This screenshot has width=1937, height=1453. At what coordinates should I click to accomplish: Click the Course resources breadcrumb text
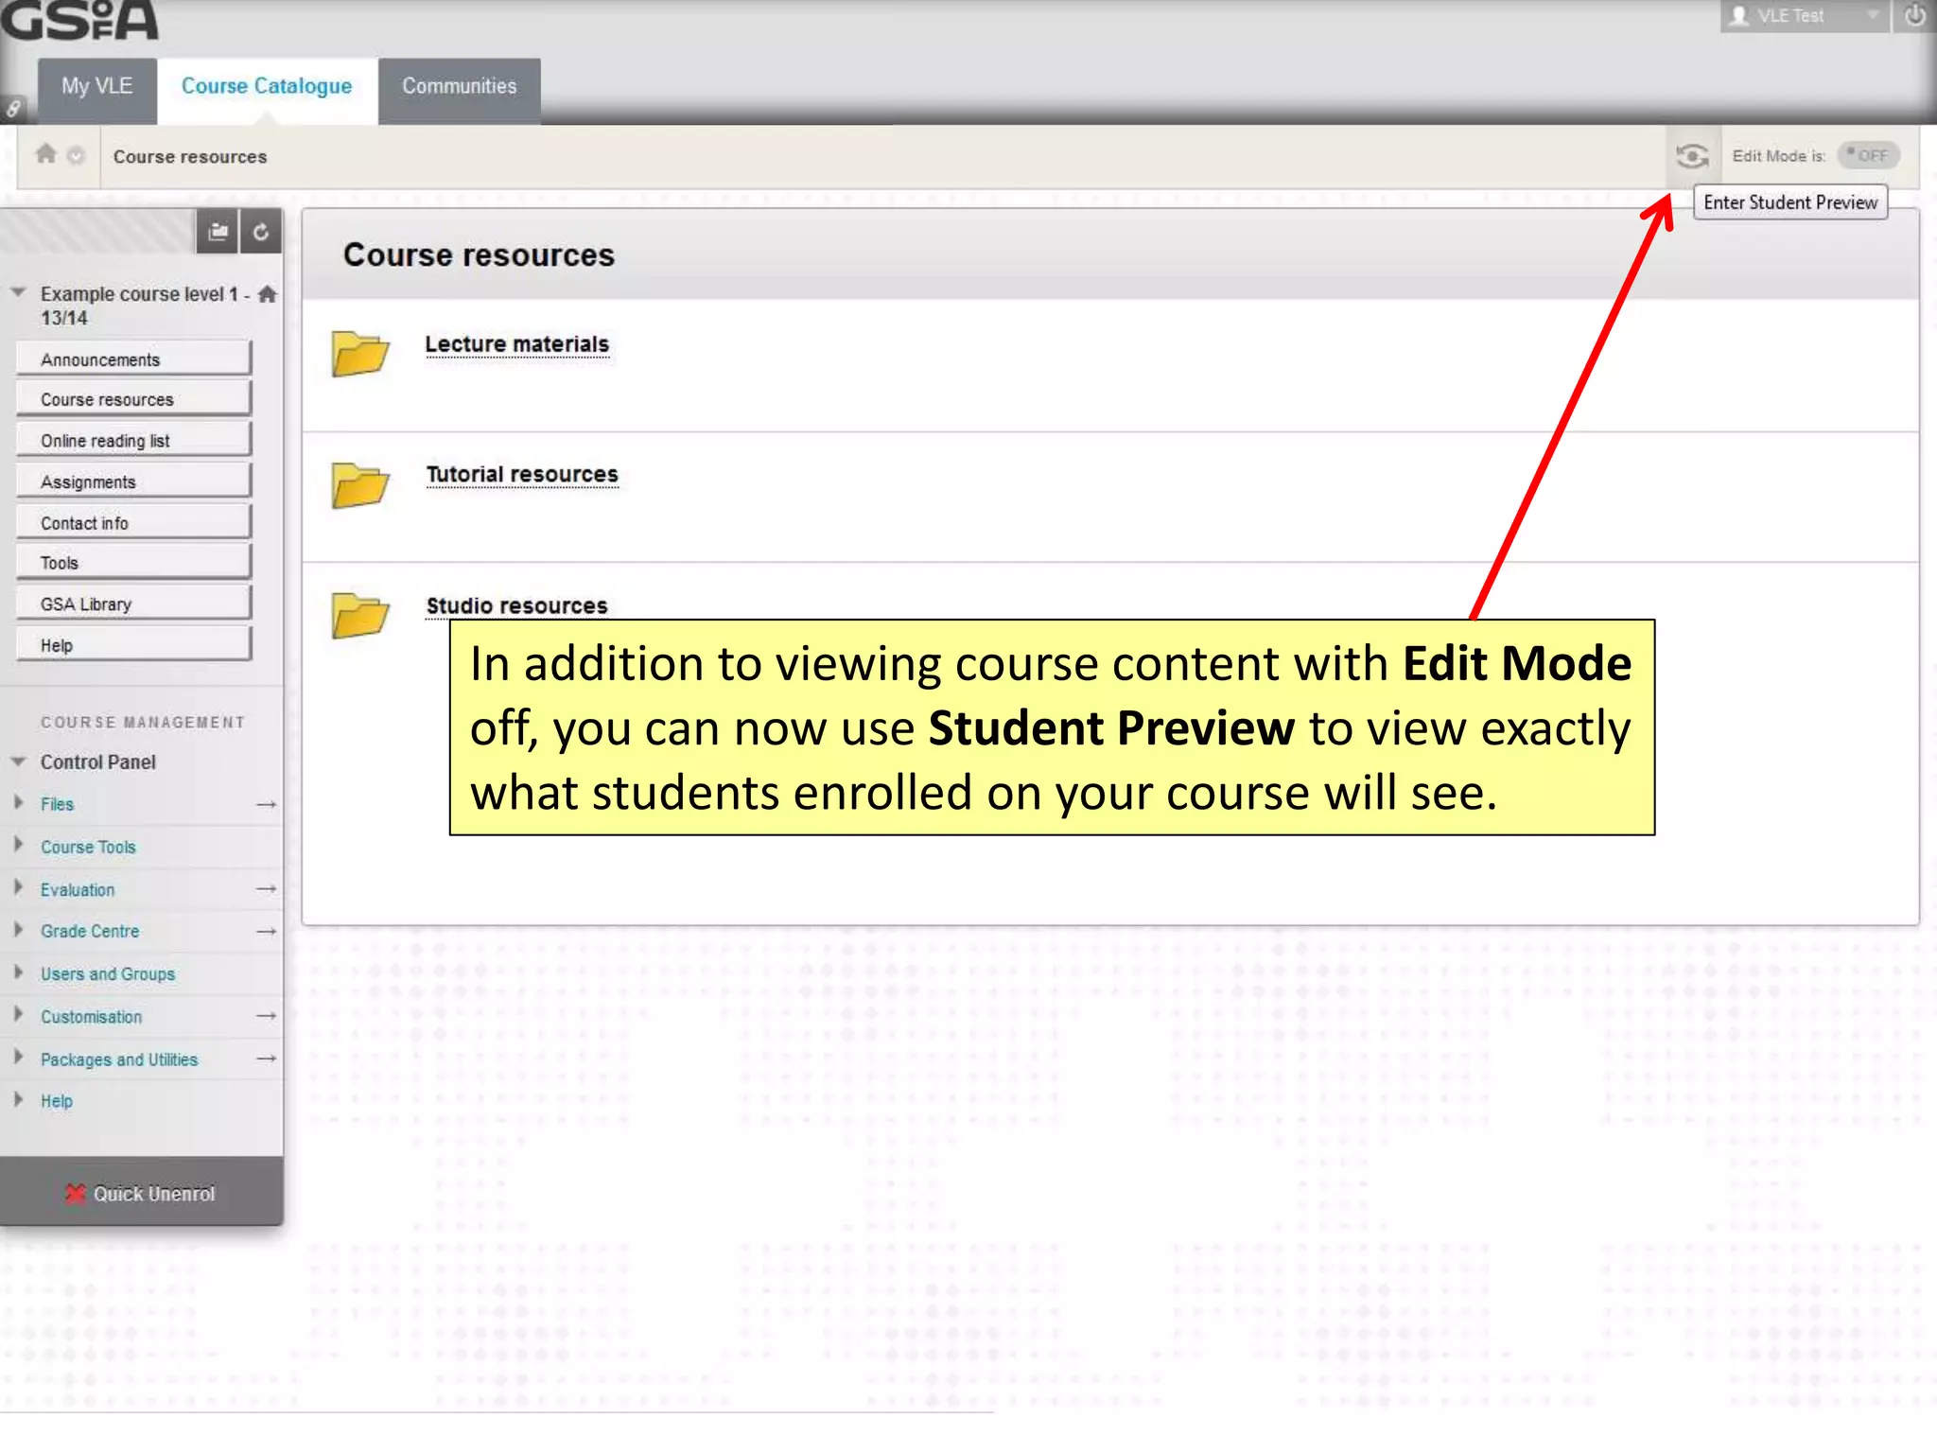pos(190,157)
